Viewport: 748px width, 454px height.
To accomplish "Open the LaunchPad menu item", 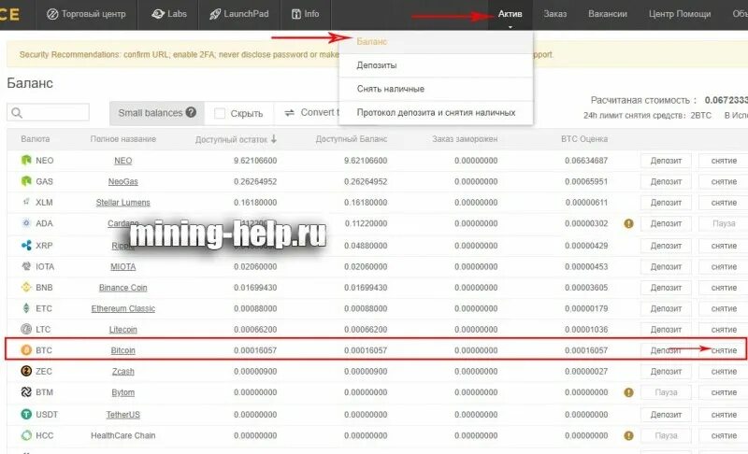I will point(239,14).
